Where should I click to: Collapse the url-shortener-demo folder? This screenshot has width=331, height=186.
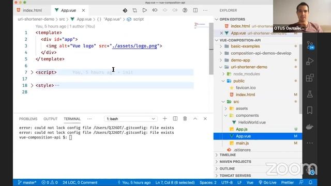tap(249, 67)
